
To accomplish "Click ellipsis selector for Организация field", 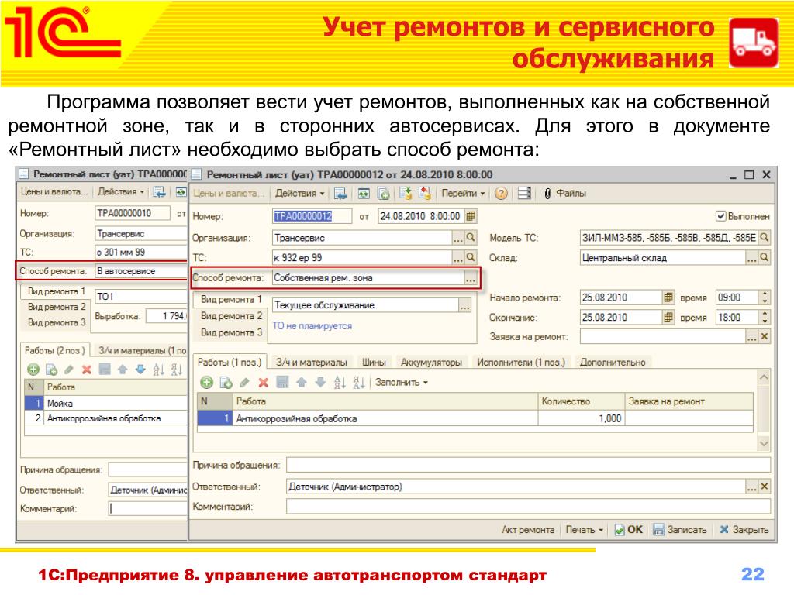I will click(457, 237).
